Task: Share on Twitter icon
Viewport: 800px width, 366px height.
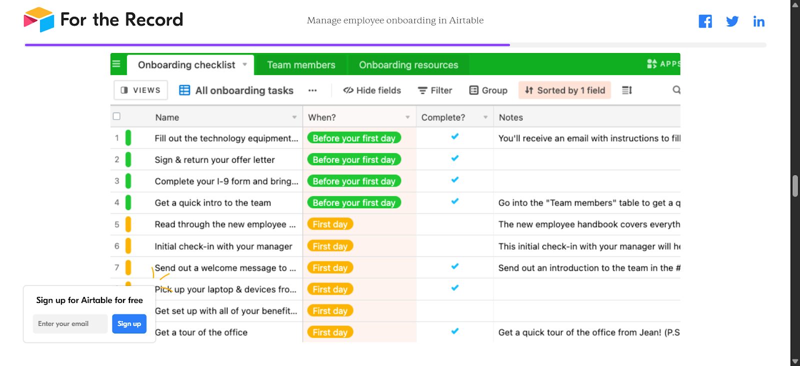Action: coord(732,21)
